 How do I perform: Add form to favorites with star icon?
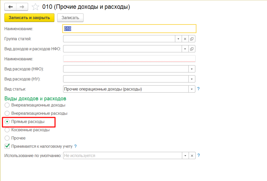coord(35,7)
